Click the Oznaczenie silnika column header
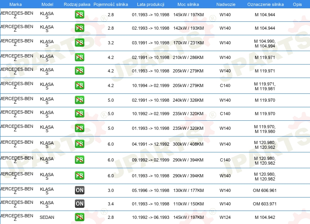Screen dimensions: 310x224 (x=266, y=4)
